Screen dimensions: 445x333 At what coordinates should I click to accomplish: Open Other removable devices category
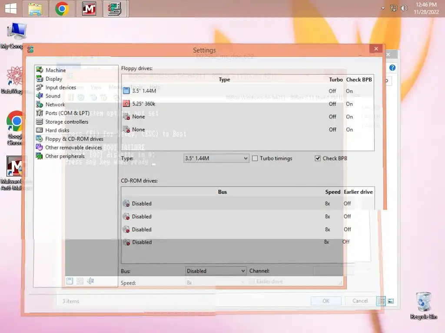[x=69, y=147]
